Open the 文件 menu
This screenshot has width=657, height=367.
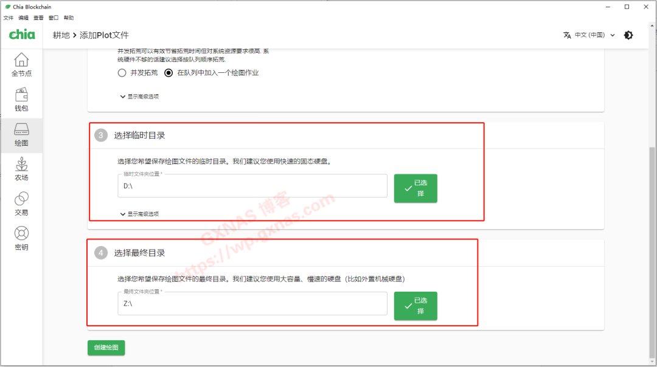pyautogui.click(x=9, y=18)
